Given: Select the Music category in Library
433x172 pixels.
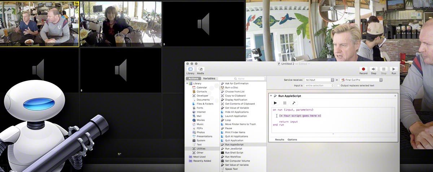Looking at the screenshot, I should [x=197, y=124].
